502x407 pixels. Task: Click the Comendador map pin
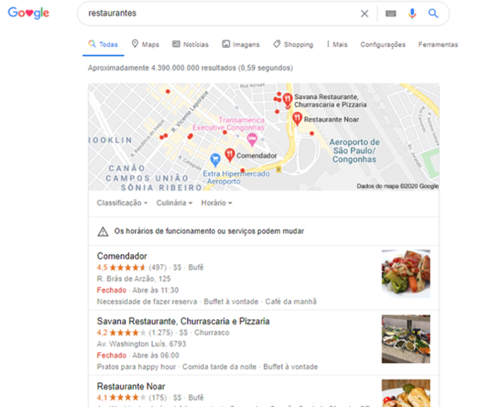click(x=230, y=155)
